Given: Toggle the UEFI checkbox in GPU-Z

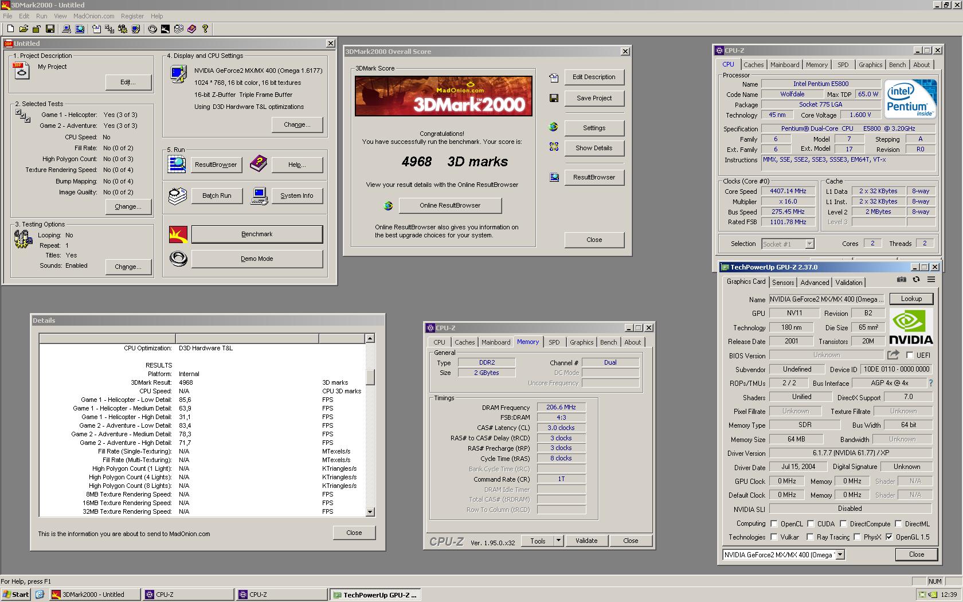Looking at the screenshot, I should pyautogui.click(x=910, y=355).
